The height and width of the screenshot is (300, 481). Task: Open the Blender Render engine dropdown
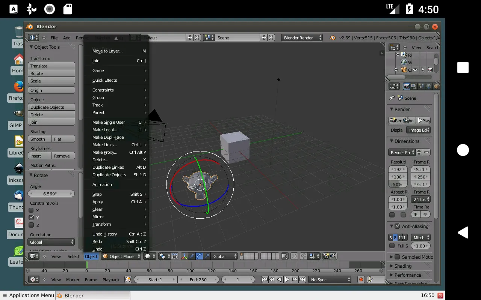[302, 37]
